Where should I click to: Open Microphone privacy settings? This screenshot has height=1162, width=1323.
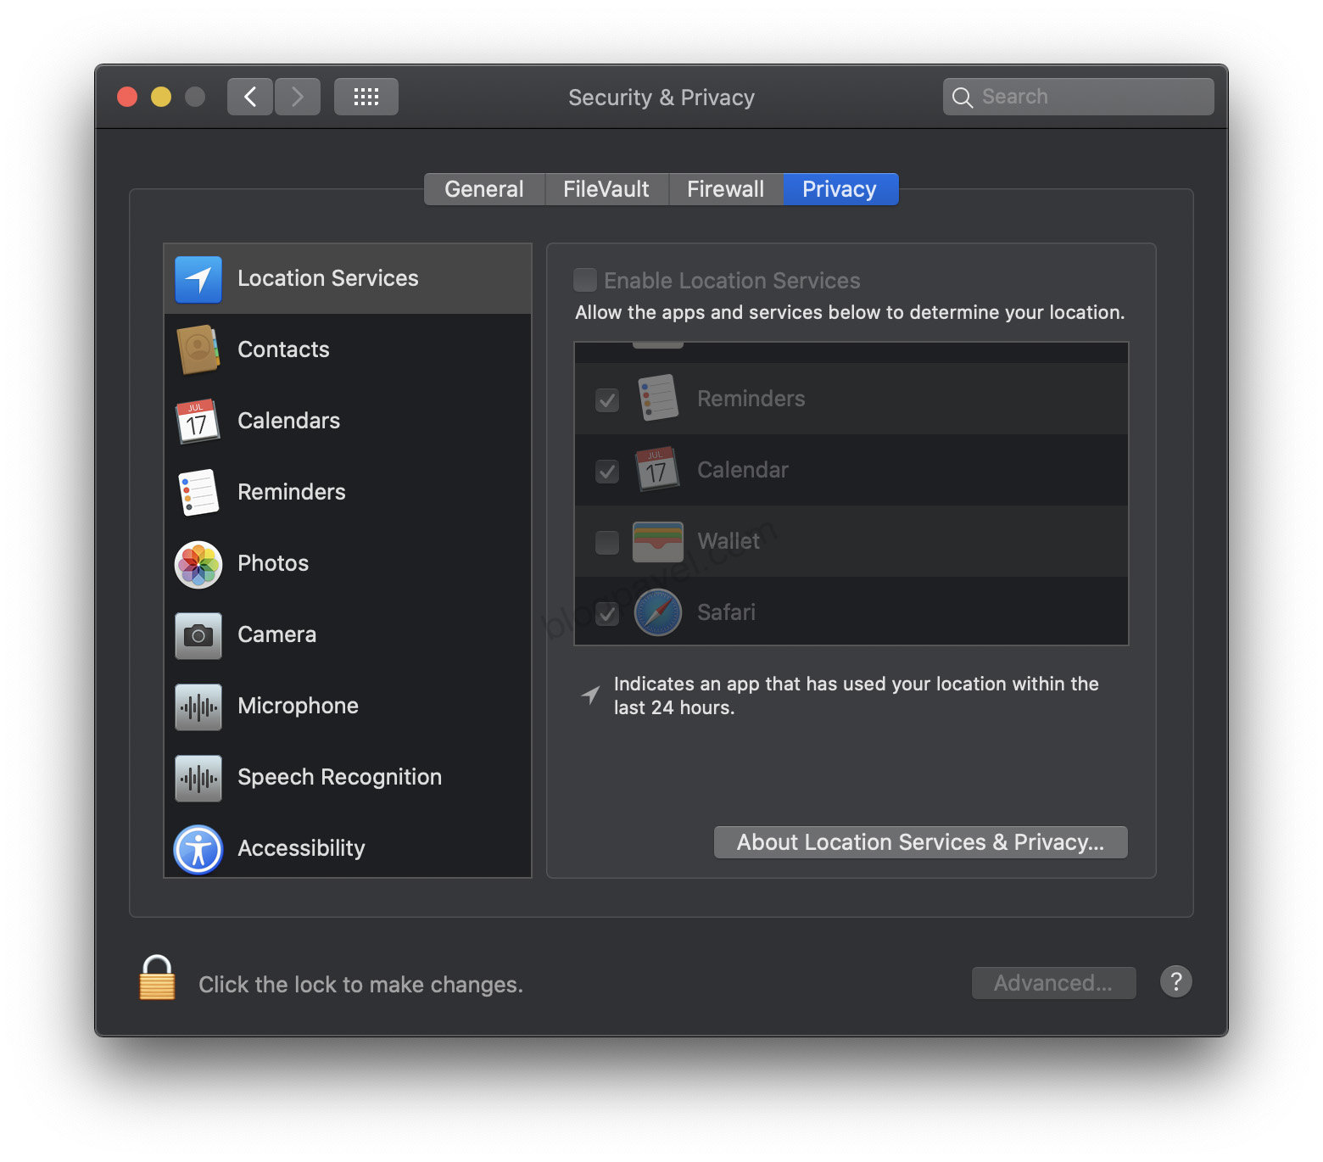(197, 705)
